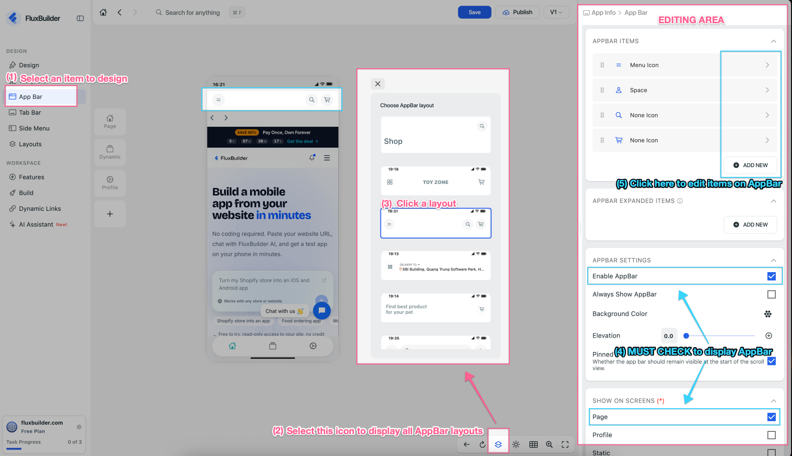Click the plus icon next to Elevation slider

click(x=769, y=336)
